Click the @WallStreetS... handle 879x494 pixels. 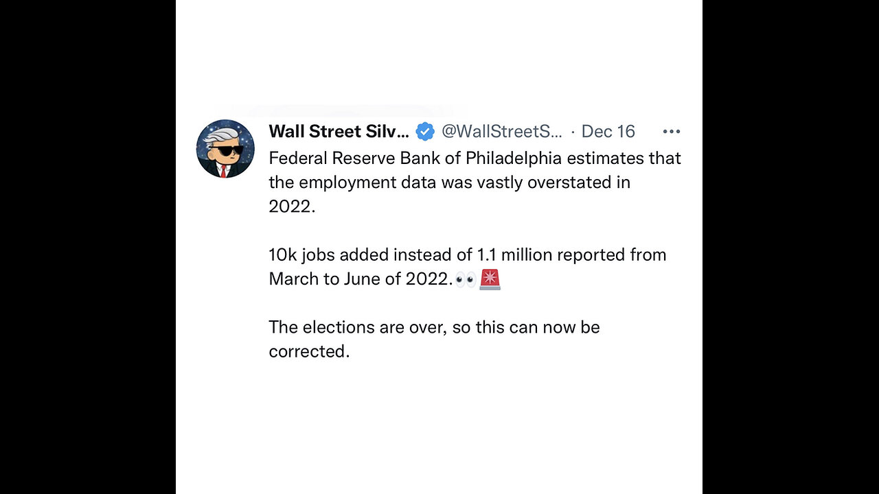pyautogui.click(x=501, y=131)
